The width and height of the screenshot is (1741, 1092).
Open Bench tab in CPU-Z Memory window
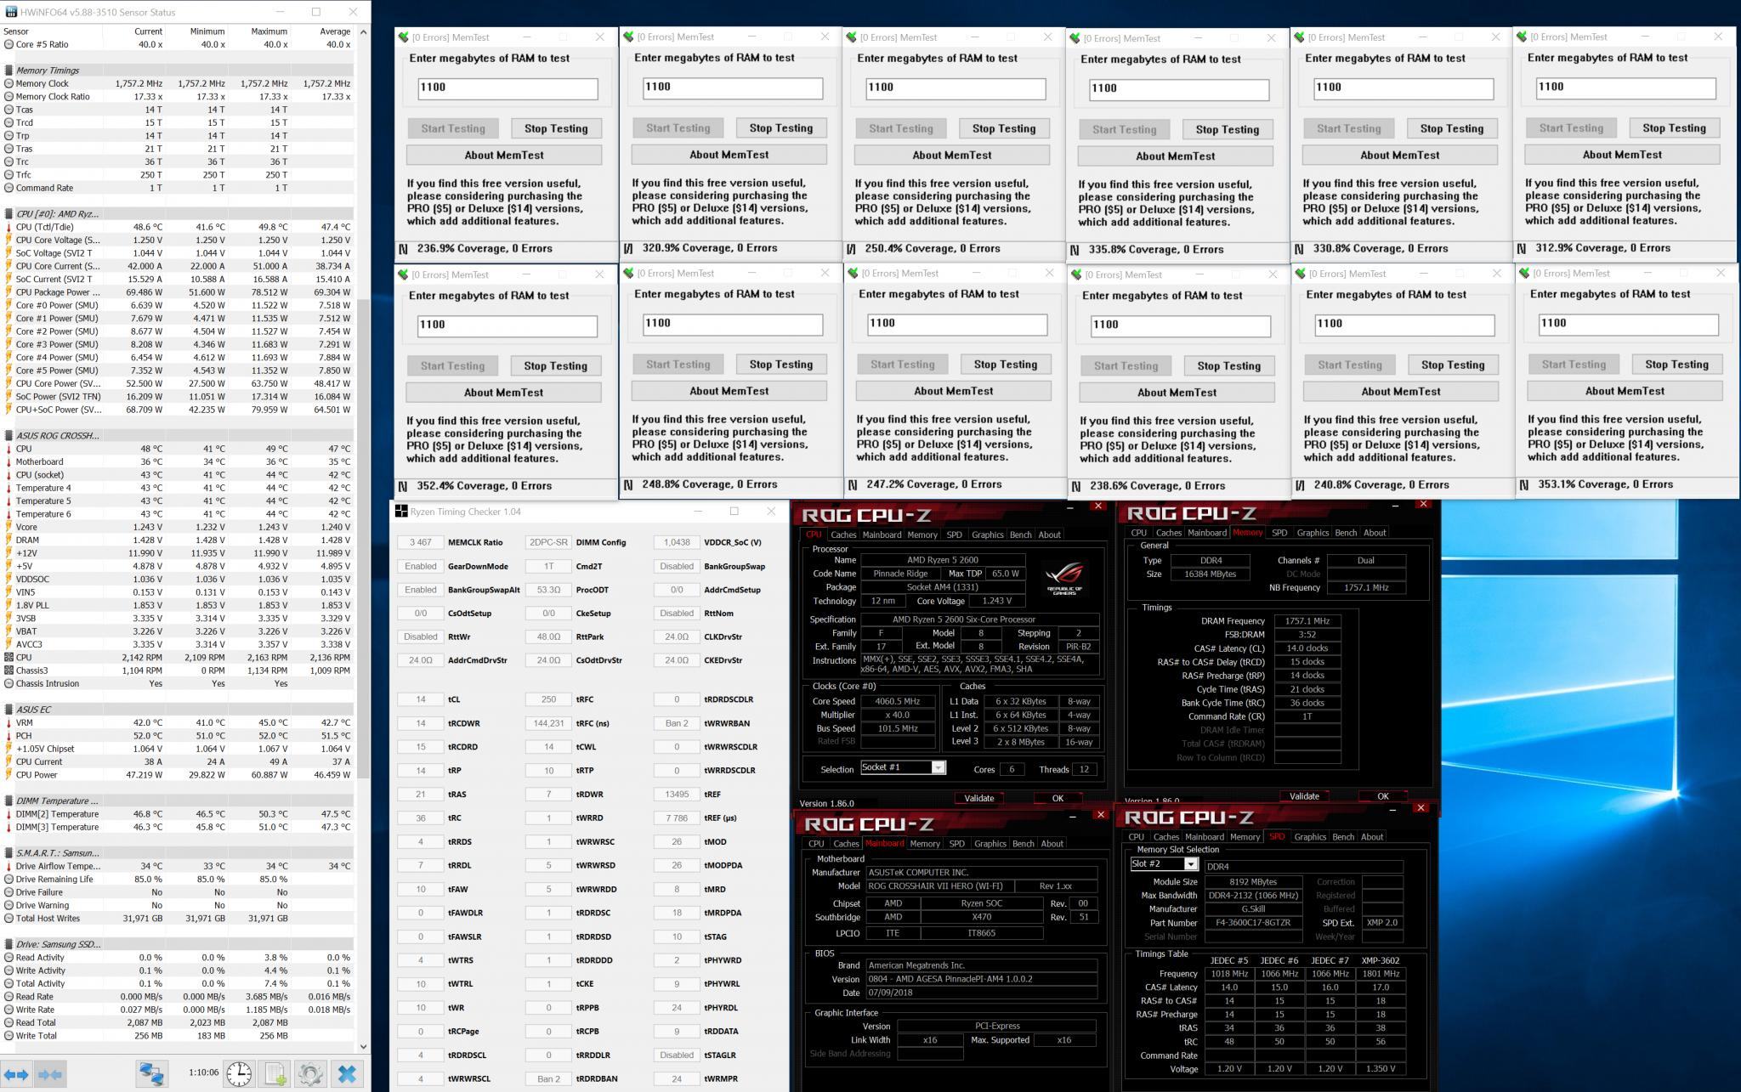coord(1346,533)
